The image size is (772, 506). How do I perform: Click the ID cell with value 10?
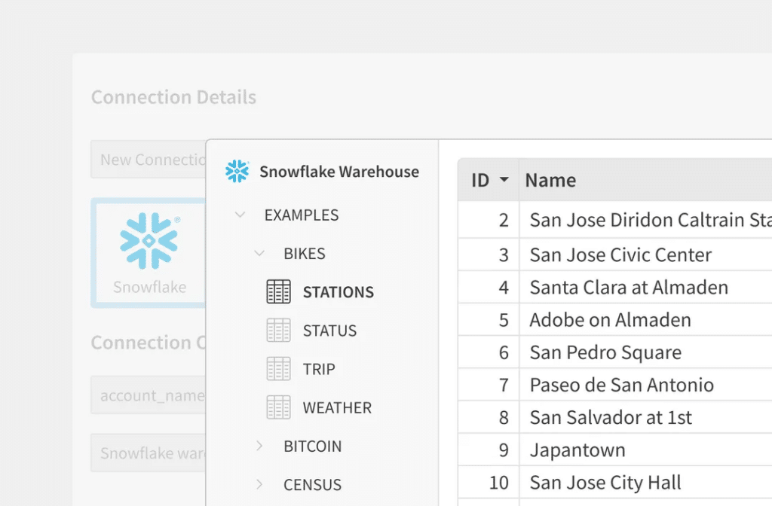pos(489,482)
